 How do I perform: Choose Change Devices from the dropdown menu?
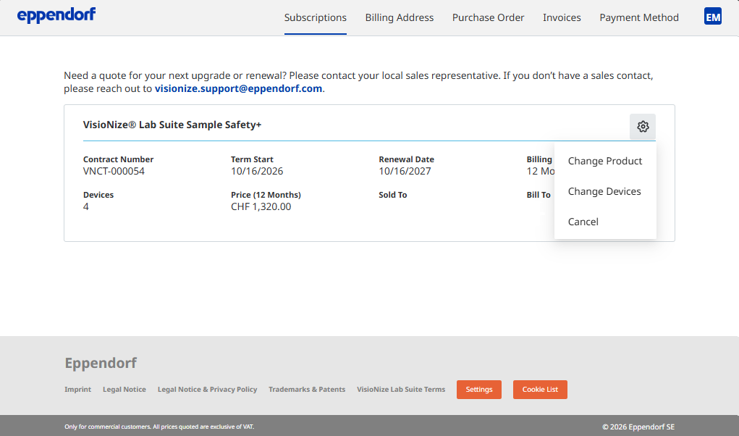(605, 191)
